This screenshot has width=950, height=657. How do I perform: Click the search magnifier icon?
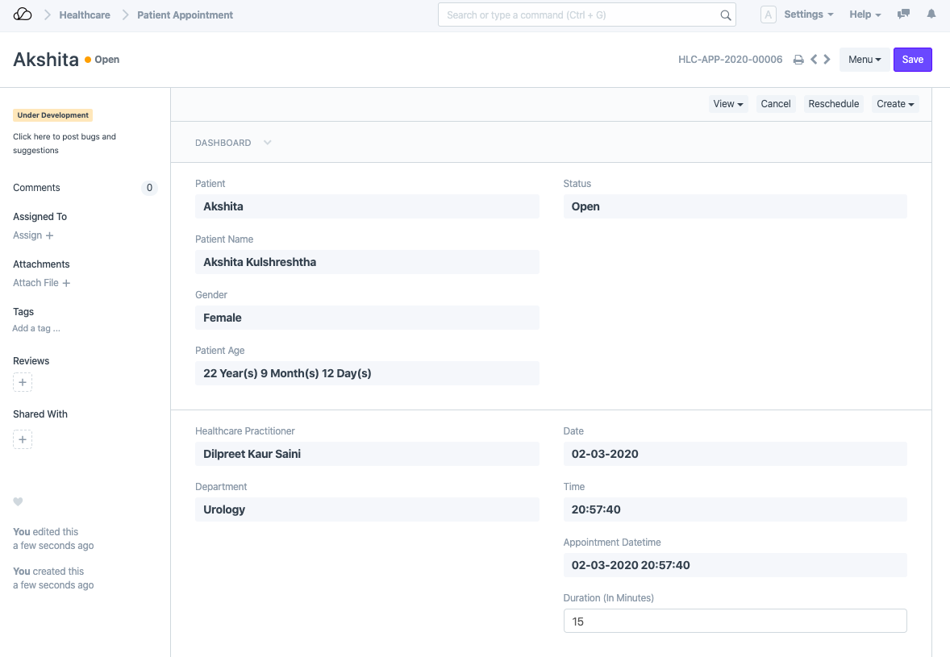pos(725,15)
